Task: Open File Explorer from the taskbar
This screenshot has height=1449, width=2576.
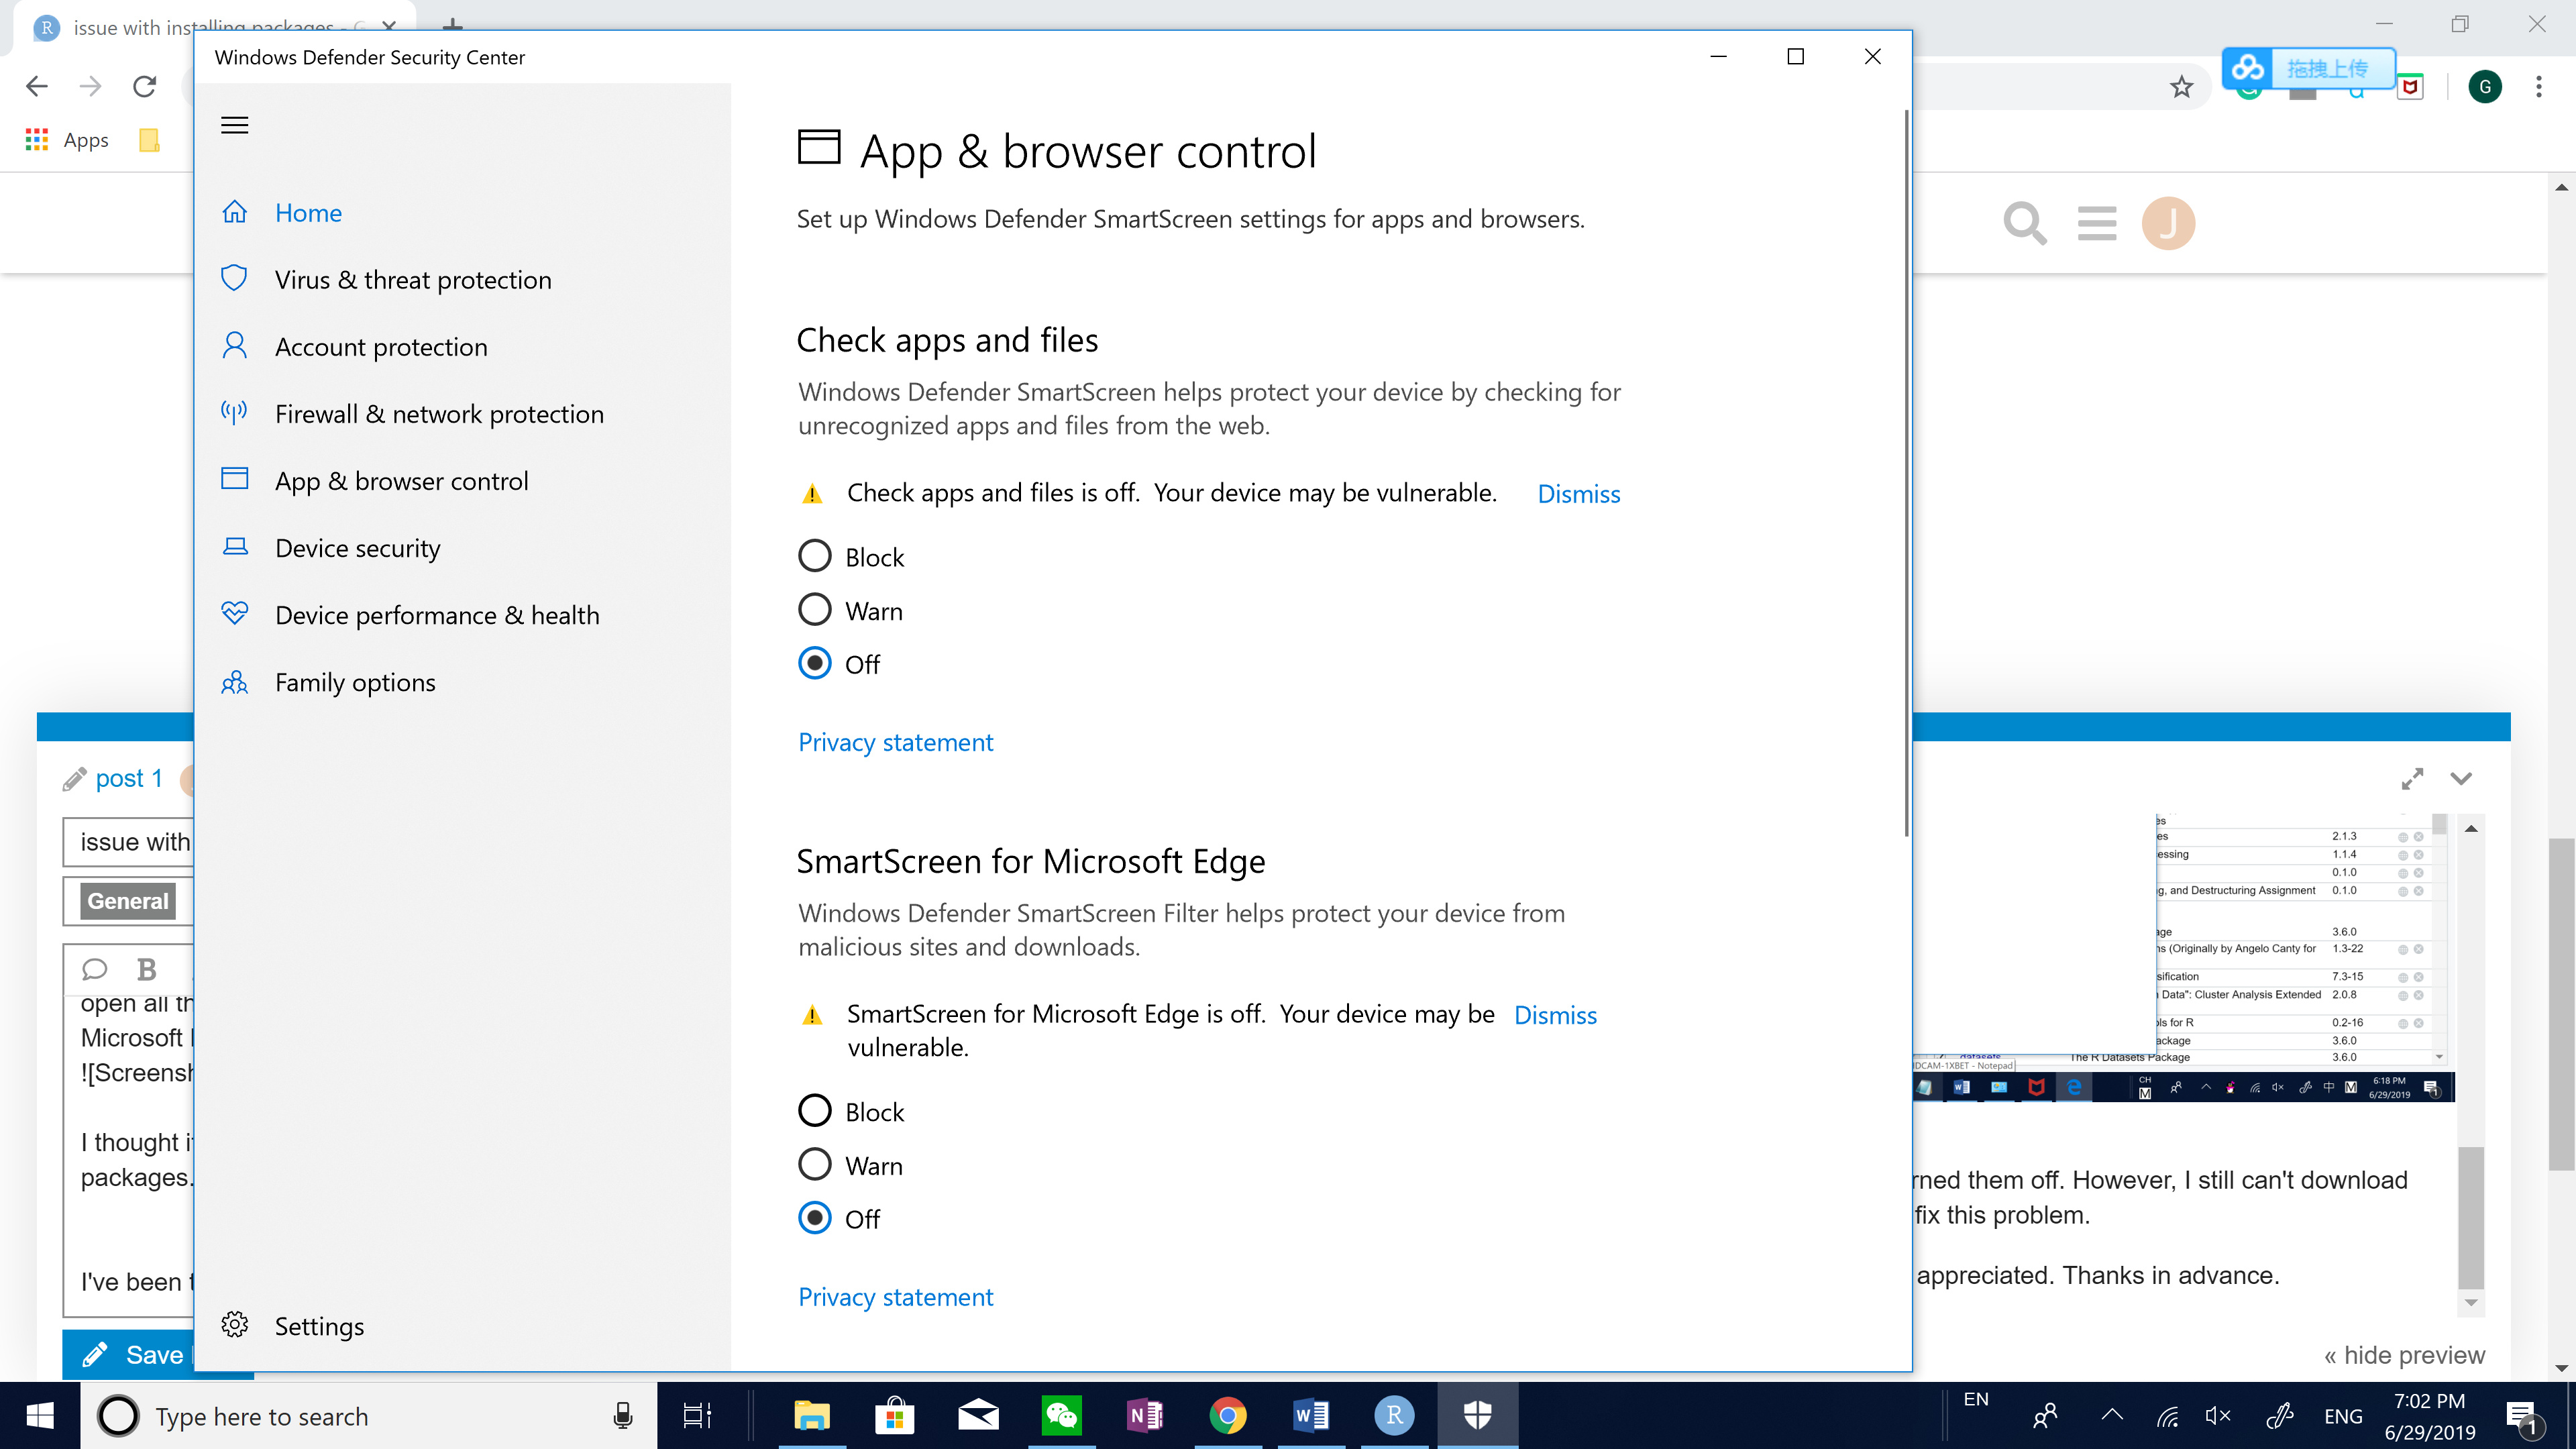Action: point(811,1415)
